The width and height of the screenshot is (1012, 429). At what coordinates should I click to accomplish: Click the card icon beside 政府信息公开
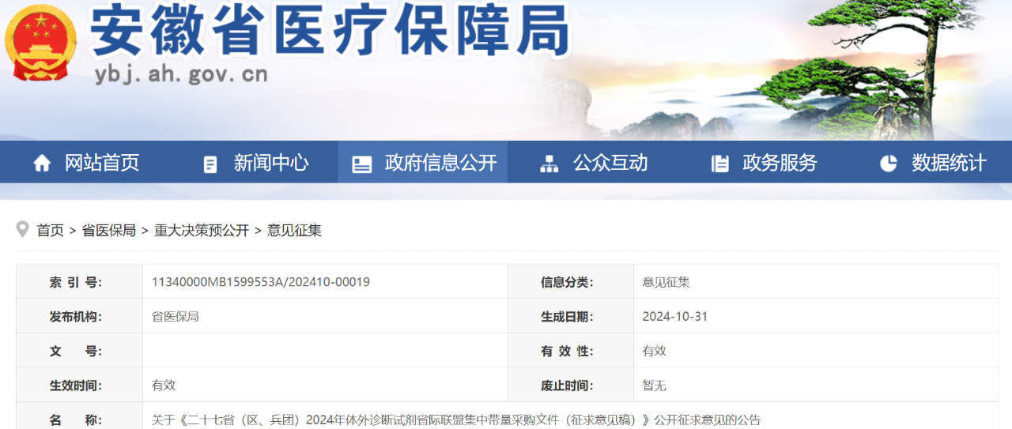362,164
